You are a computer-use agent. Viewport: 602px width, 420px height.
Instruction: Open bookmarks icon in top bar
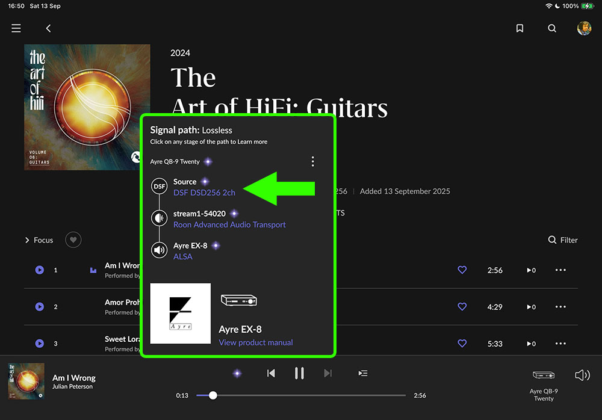(520, 28)
